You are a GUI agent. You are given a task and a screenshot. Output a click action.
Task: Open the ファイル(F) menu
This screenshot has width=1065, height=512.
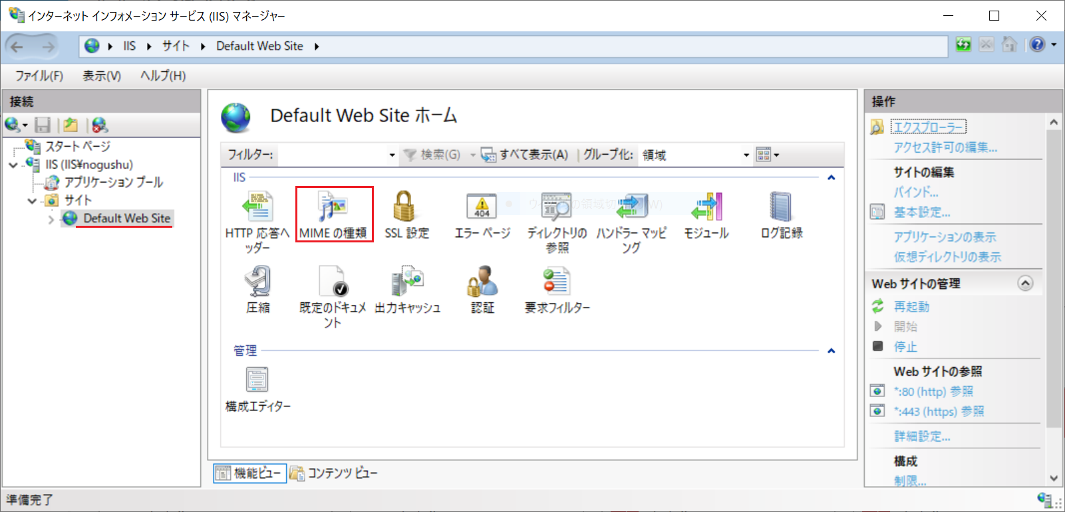point(39,76)
